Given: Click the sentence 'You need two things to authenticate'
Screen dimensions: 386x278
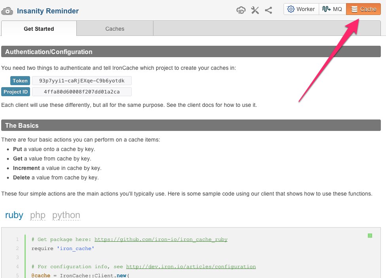Looking at the screenshot, I should [118, 68].
